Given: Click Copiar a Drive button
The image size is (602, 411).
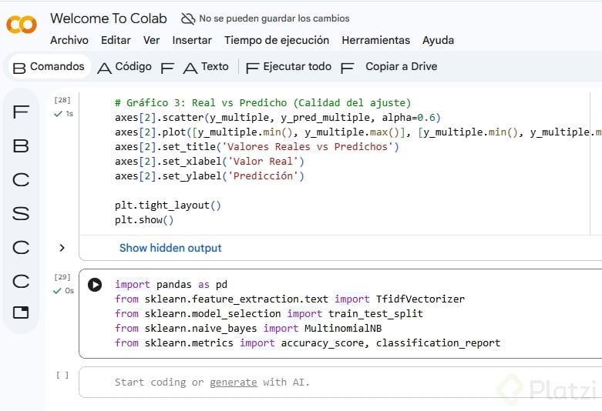Looking at the screenshot, I should 401,67.
